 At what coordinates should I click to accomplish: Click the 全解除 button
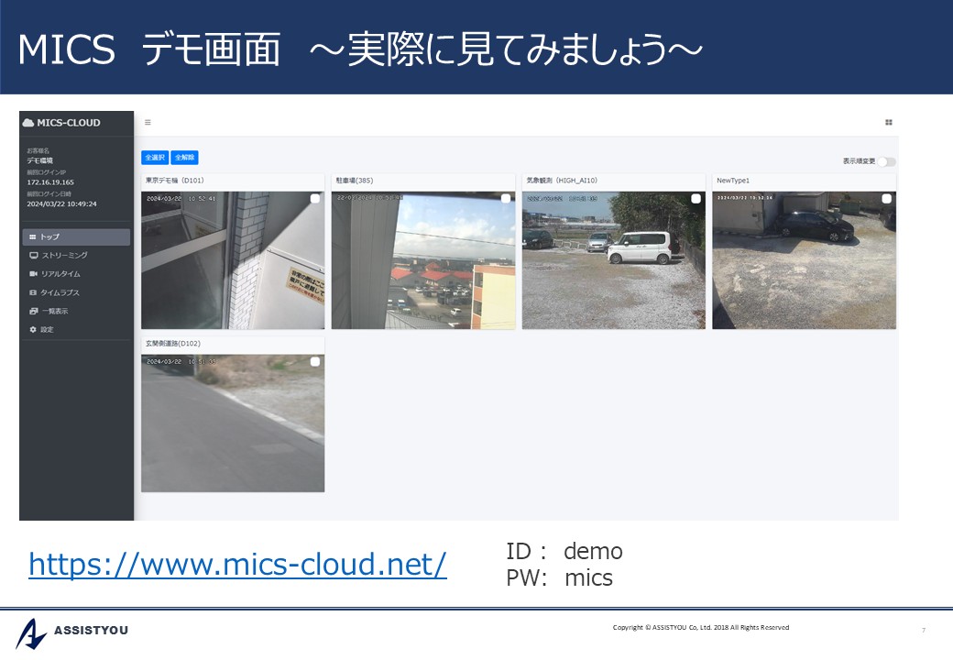tap(185, 158)
